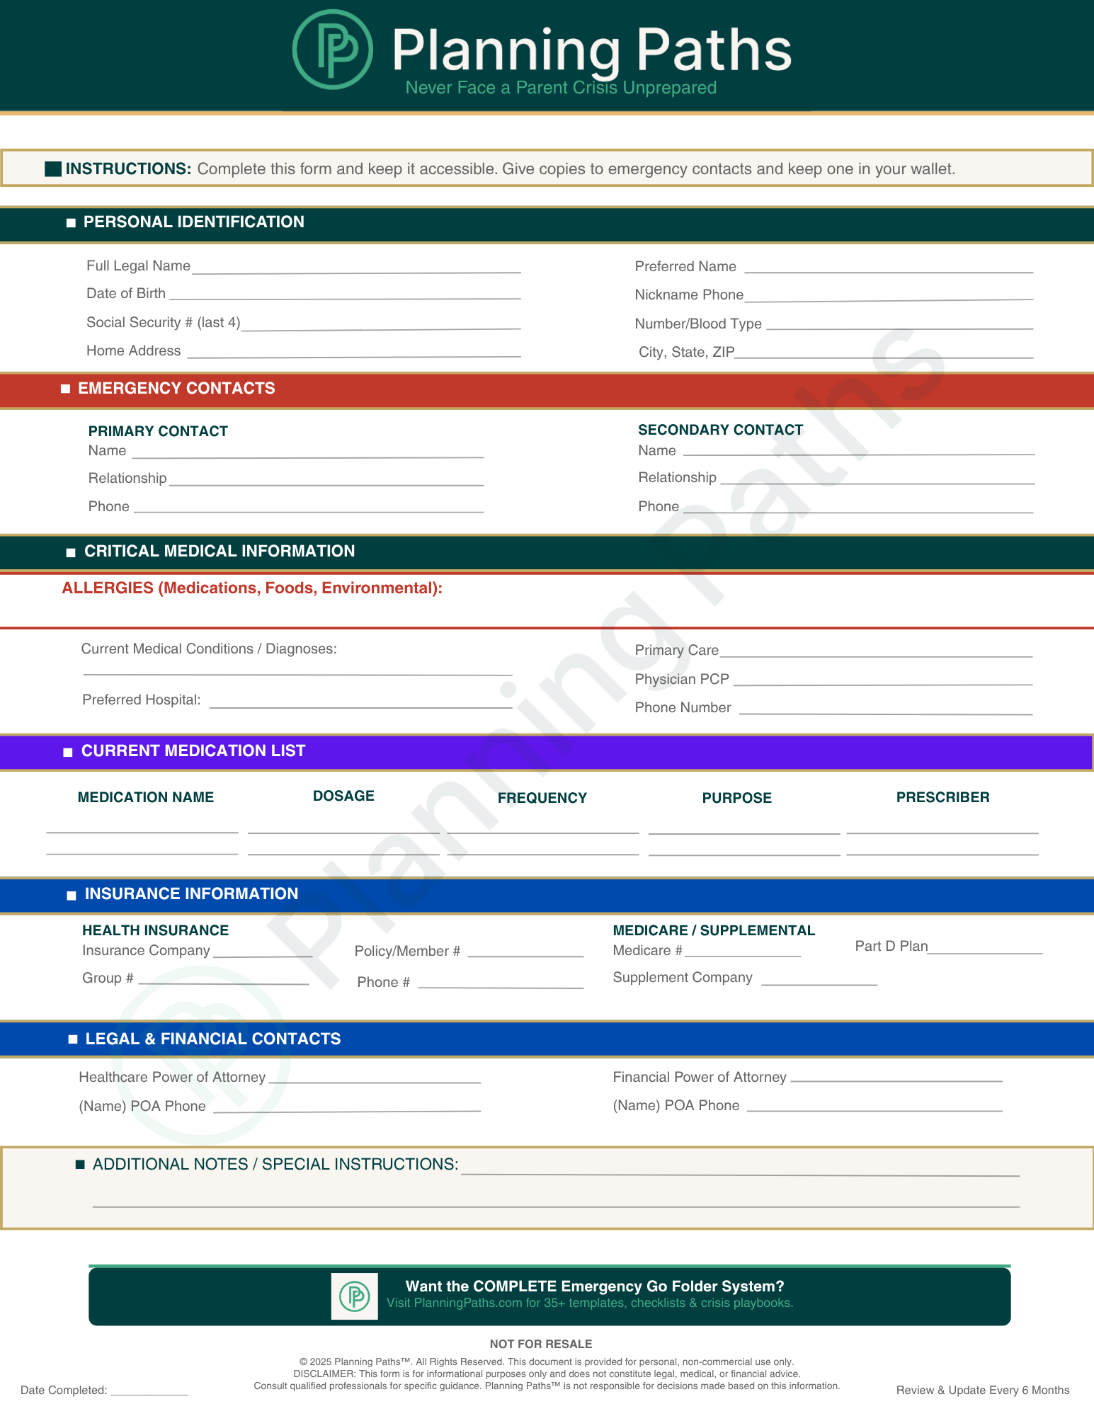Click the Date of Birth line
Viewport: 1094px width, 1416px height.
point(346,293)
